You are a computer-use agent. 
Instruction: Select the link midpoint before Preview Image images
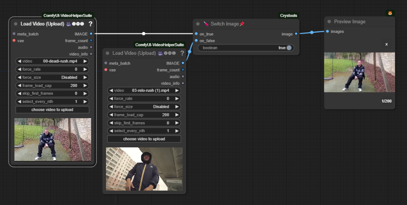(312, 33)
